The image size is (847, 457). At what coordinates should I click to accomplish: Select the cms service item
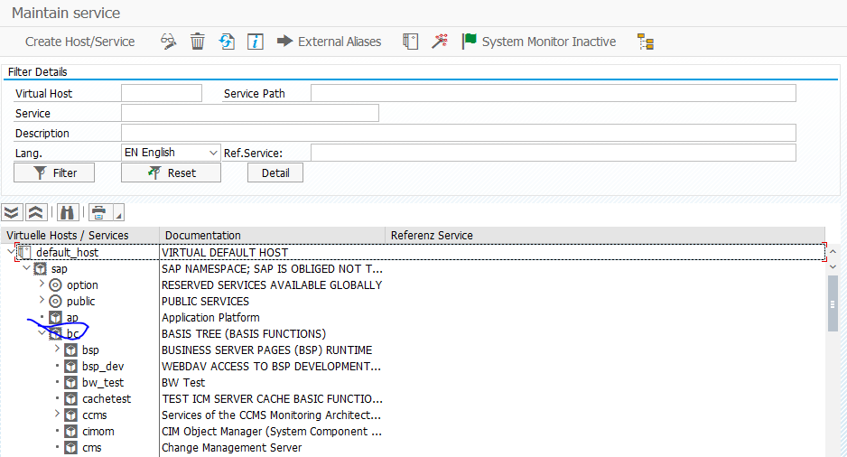point(92,447)
